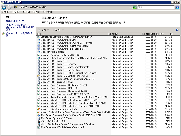Expand the 제어판 breadcrumb arrow
The height and width of the screenshot is (136, 181).
(x=28, y=7)
